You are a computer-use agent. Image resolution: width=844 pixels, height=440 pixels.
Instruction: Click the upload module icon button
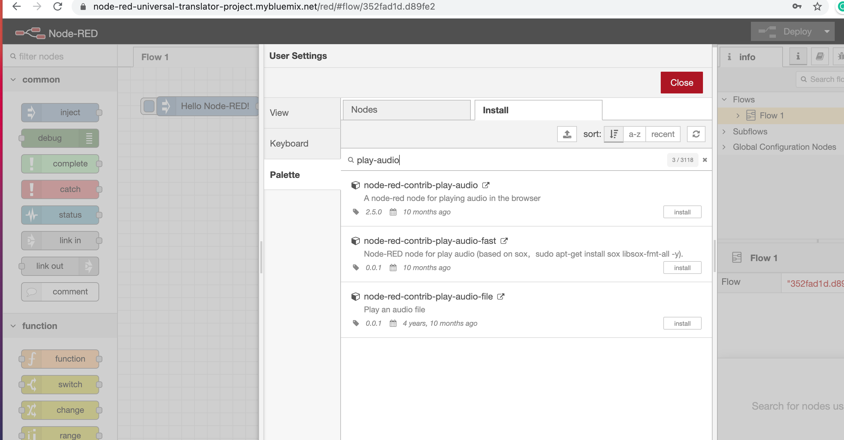pyautogui.click(x=566, y=134)
